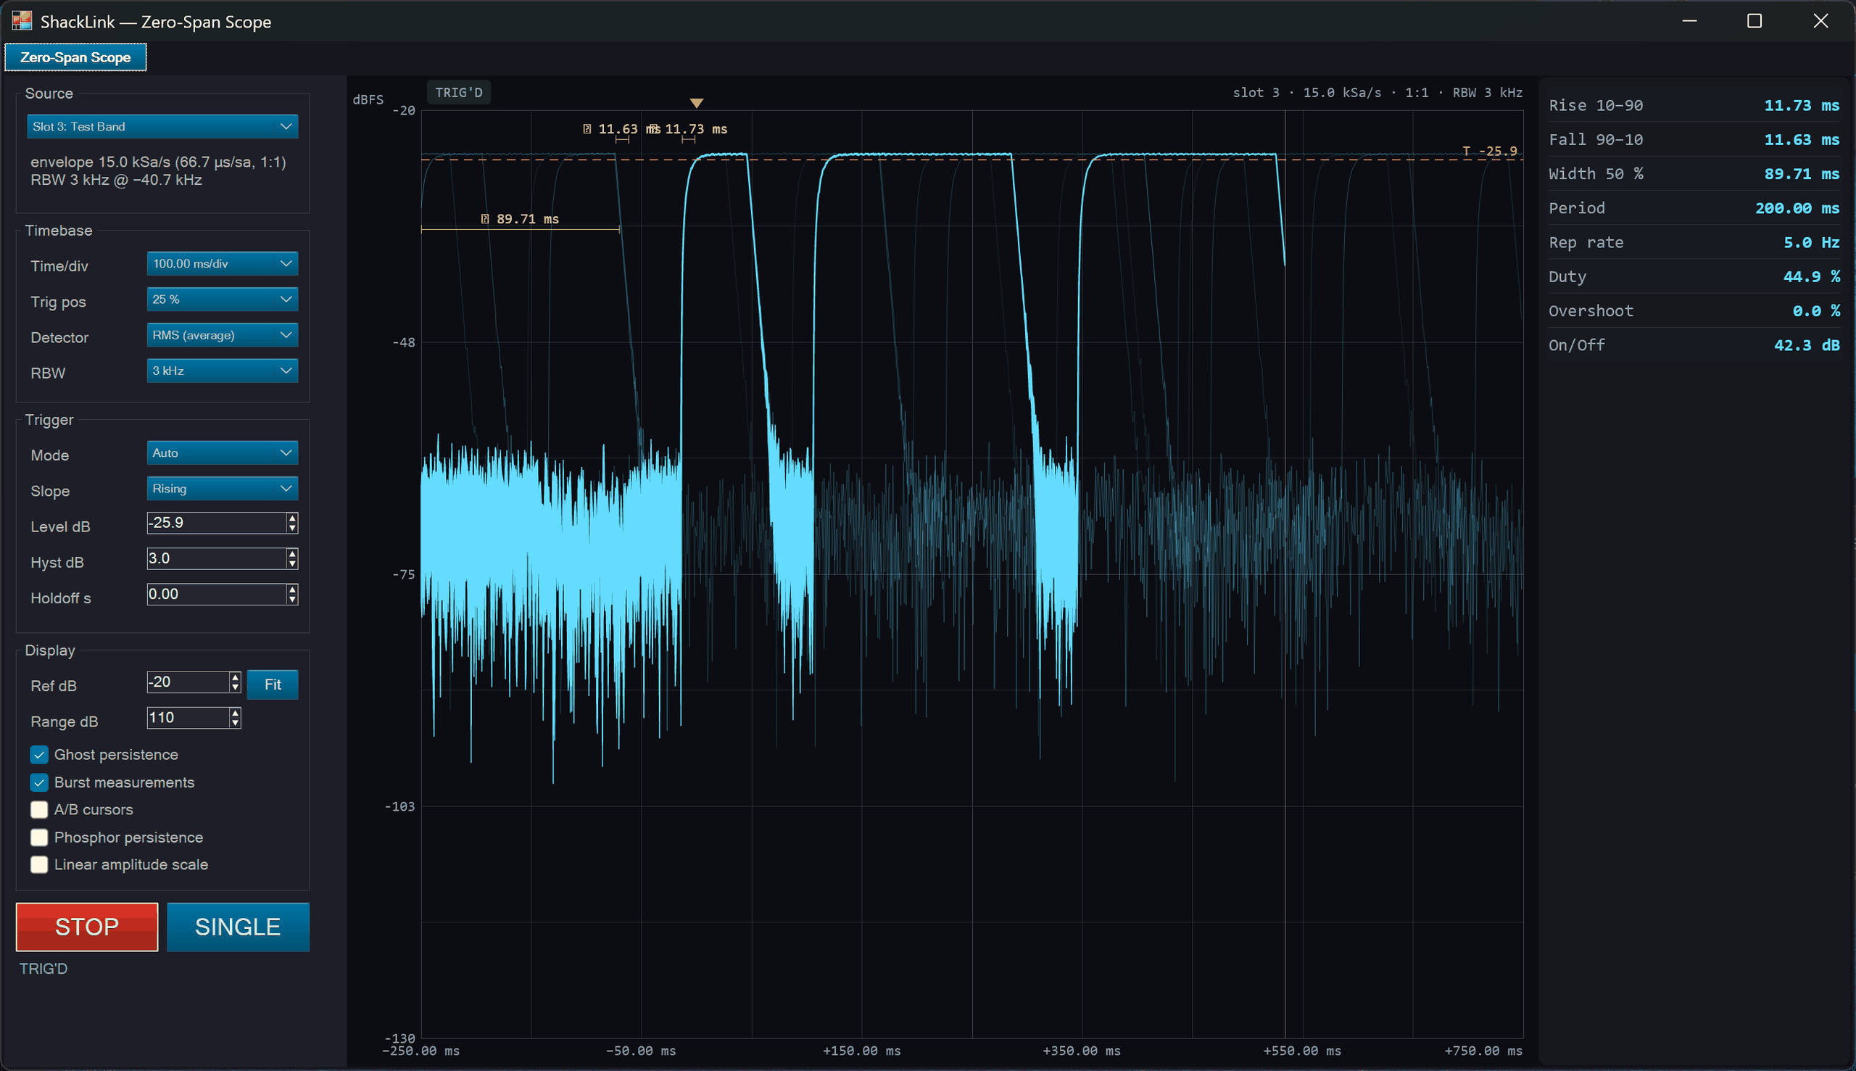Click the Ref dB input field
Screen dimensions: 1856x1071
(188, 682)
